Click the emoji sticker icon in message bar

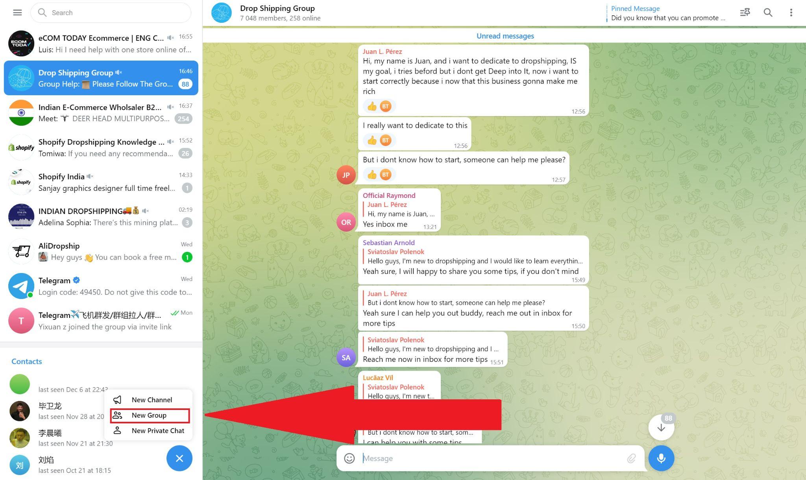pyautogui.click(x=349, y=458)
